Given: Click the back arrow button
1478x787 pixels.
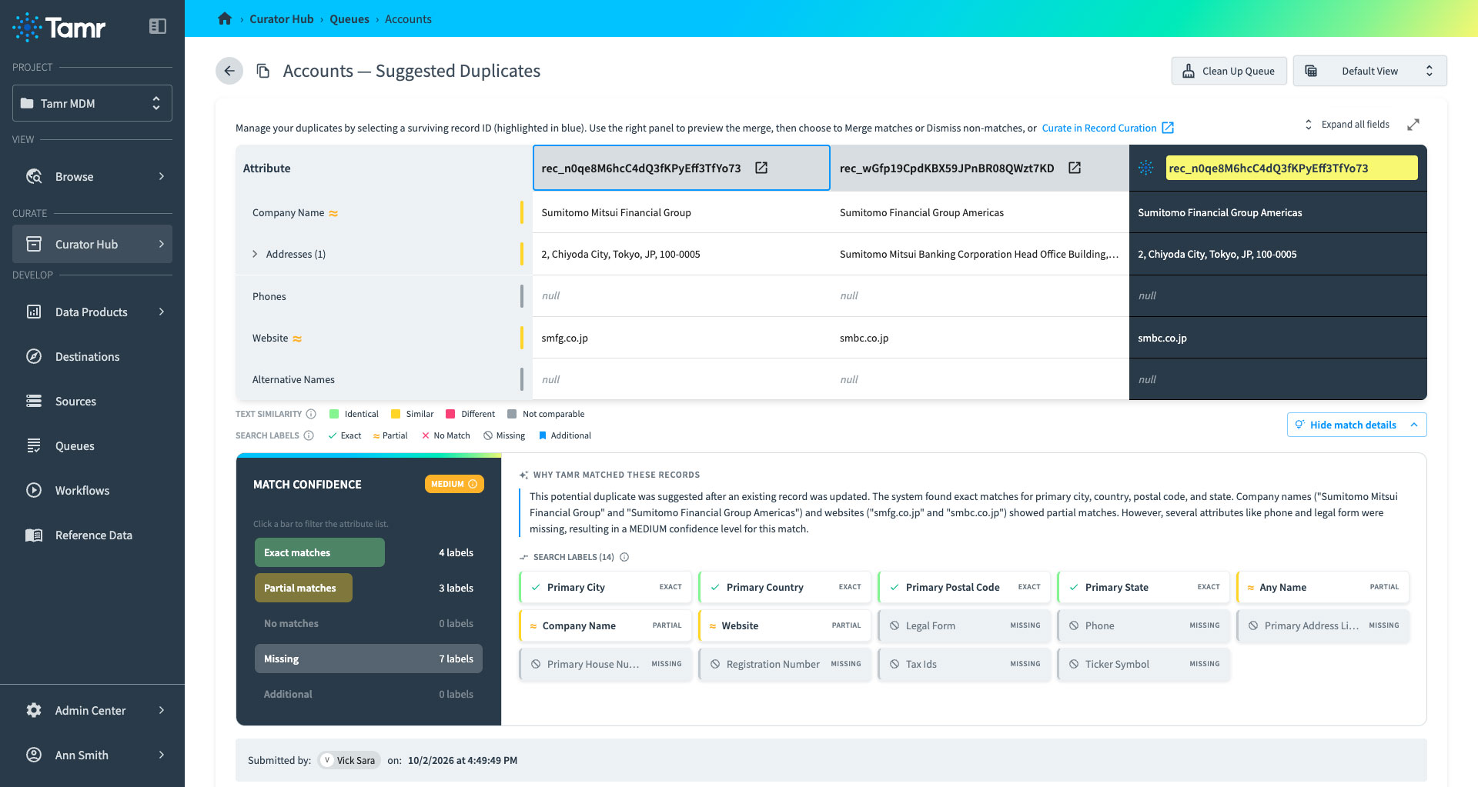Looking at the screenshot, I should point(229,71).
